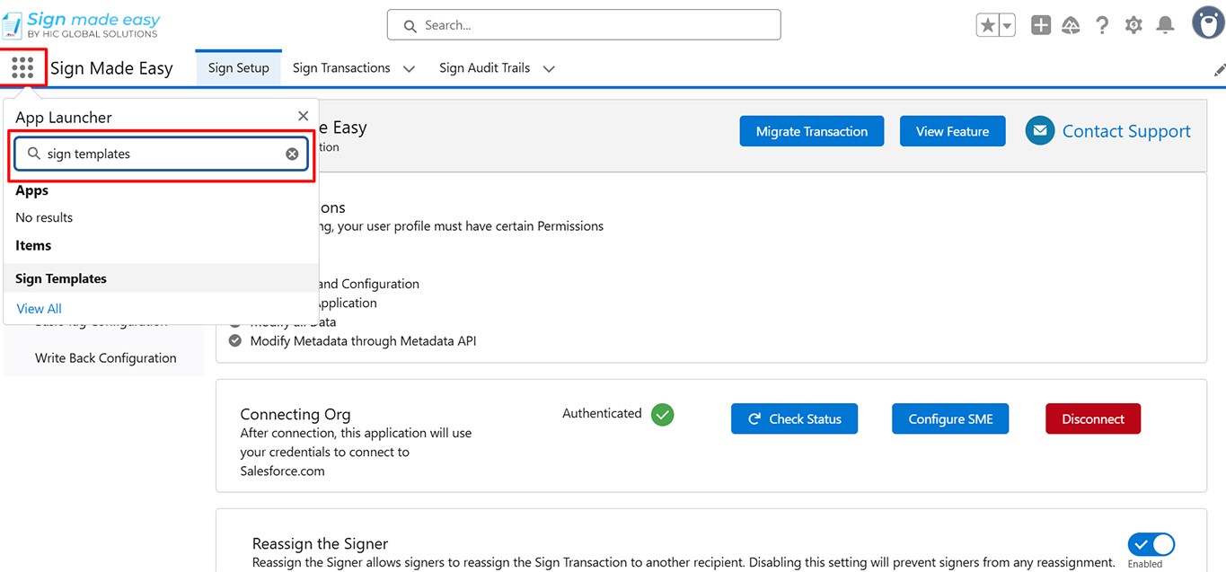Screen dimensions: 1226x572
Task: Toggle the Reassign the Signer switch
Action: [x=1151, y=544]
